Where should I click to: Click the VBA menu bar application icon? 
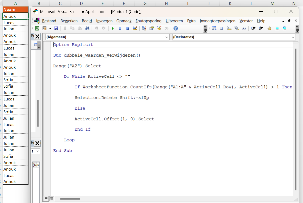pyautogui.click(x=37, y=21)
